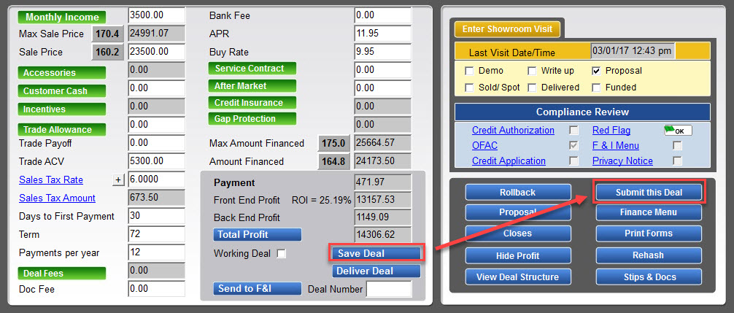Open the Gap Protection button
Image resolution: width=734 pixels, height=313 pixels.
tap(252, 119)
